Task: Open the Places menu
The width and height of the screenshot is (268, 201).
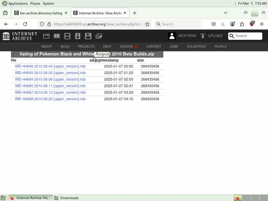Action: (35, 3)
